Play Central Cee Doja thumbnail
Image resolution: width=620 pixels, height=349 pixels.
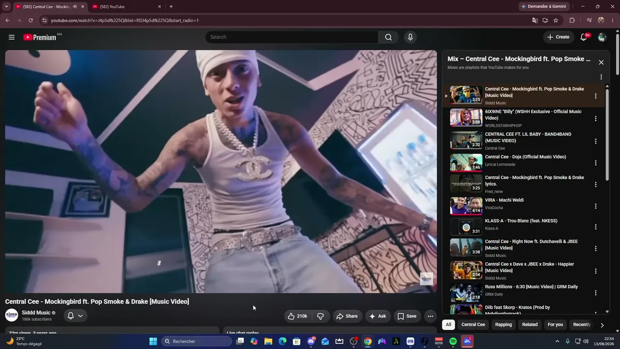tap(466, 163)
